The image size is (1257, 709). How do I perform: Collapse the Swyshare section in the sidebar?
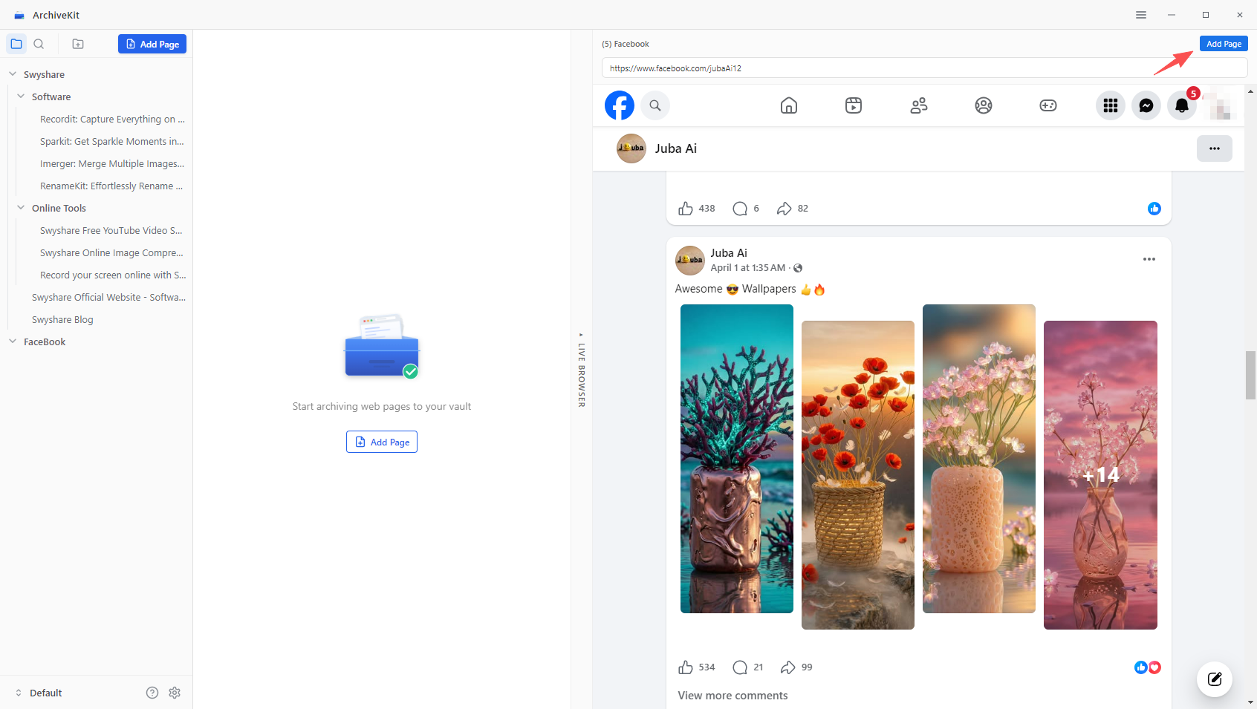(x=12, y=73)
